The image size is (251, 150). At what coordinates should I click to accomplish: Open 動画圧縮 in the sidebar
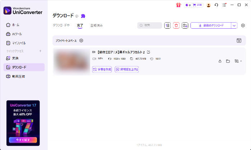click(24, 76)
